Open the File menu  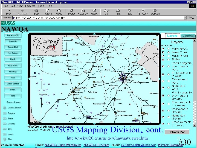pos(6,6)
